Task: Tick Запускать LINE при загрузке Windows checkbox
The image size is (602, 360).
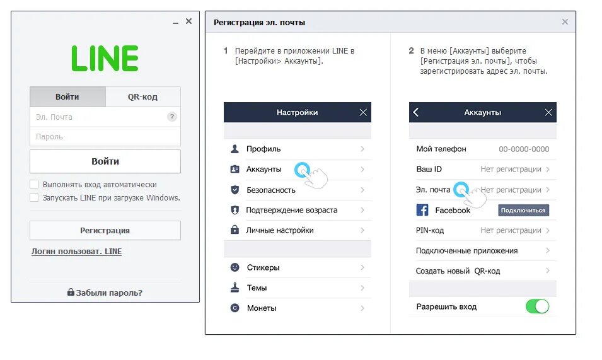Action: 34,197
